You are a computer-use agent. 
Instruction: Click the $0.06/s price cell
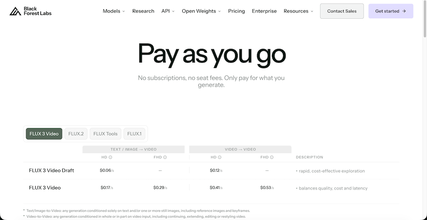[107, 170]
